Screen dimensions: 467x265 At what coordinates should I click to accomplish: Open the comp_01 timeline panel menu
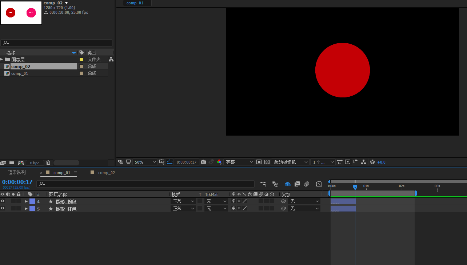76,173
